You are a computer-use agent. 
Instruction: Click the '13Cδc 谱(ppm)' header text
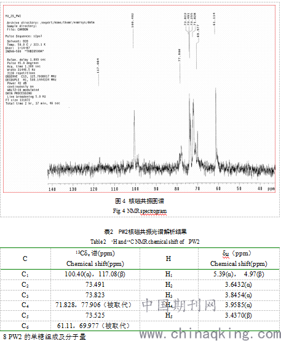tap(95, 254)
